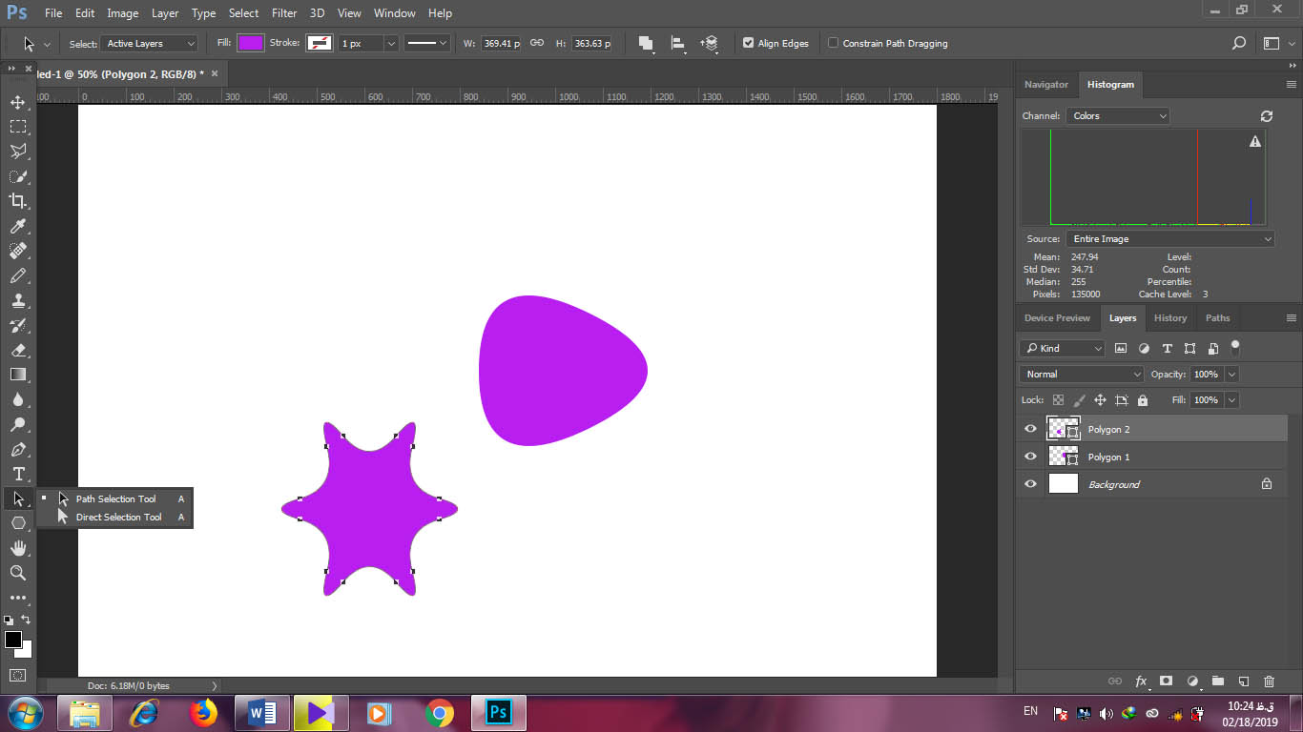Image resolution: width=1303 pixels, height=732 pixels.
Task: Open the layer Fill percentage dropdown arrow
Action: tap(1231, 400)
